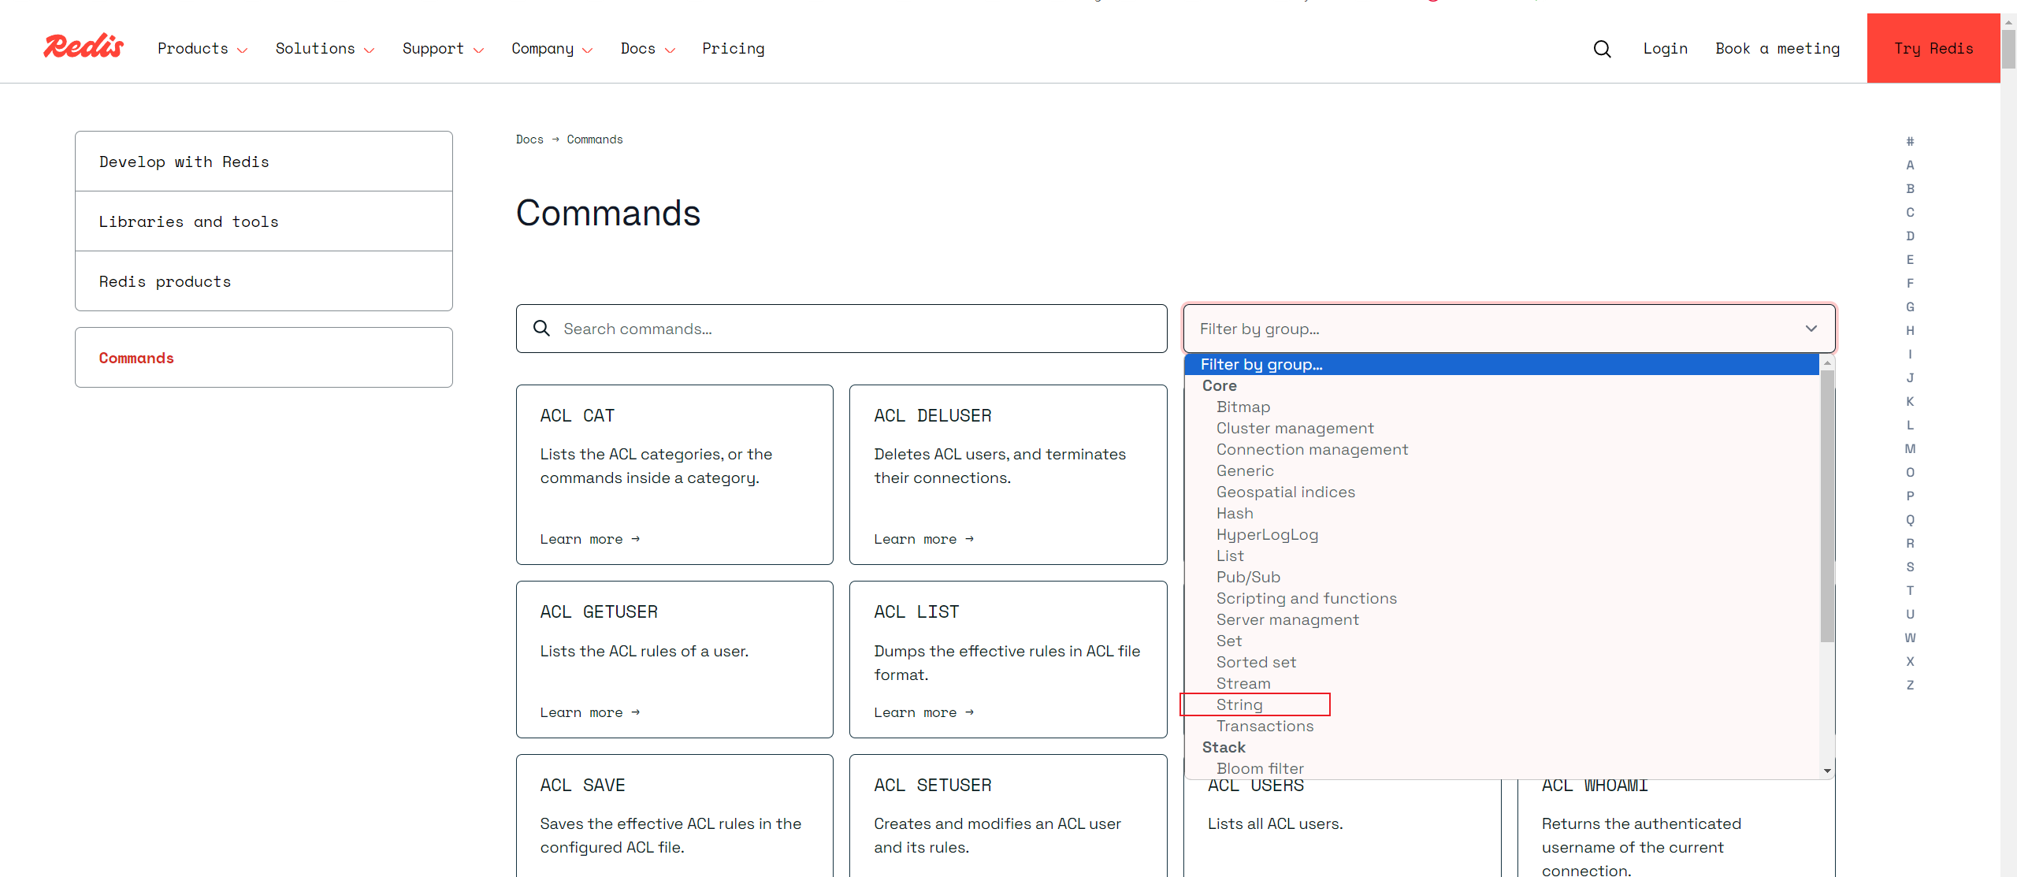This screenshot has width=2017, height=877.
Task: Open the ACL WHOAMI command card
Action: (x=1677, y=827)
